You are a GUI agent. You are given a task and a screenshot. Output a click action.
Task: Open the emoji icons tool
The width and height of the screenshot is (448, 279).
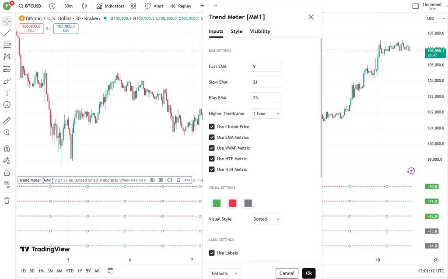[x=7, y=105]
